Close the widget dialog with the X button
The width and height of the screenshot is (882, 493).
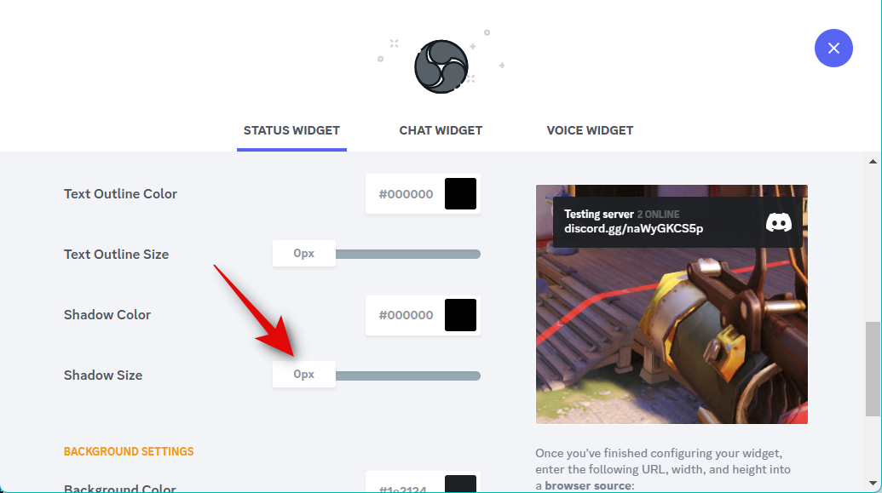point(833,49)
